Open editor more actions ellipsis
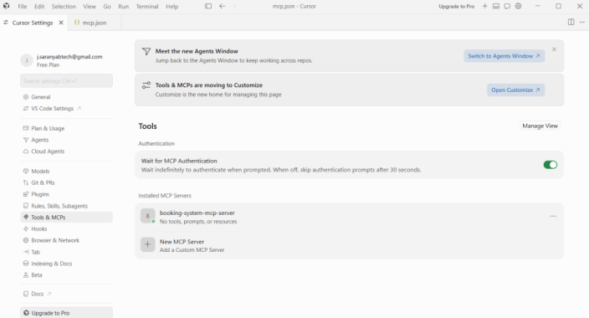This screenshot has height=318, width=589. pos(581,23)
